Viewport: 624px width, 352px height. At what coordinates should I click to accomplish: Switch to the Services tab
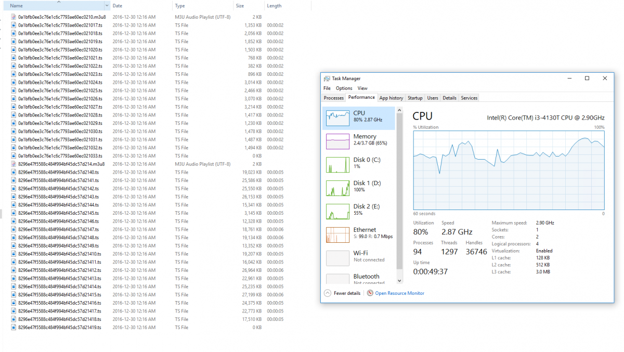coord(469,98)
